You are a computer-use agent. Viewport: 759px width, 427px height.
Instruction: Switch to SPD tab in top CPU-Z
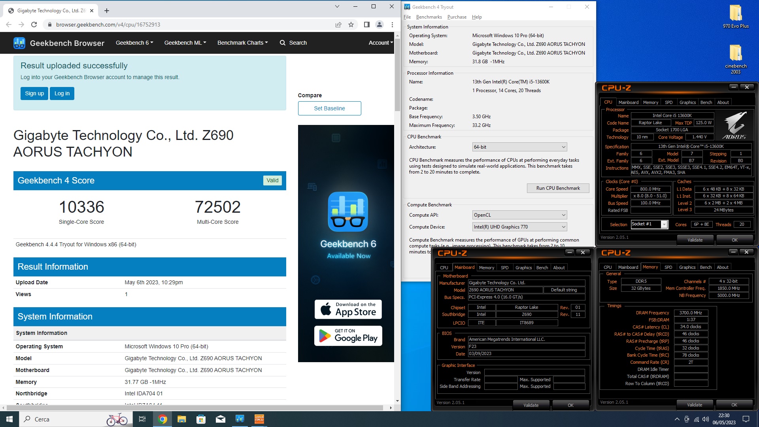[x=668, y=102]
